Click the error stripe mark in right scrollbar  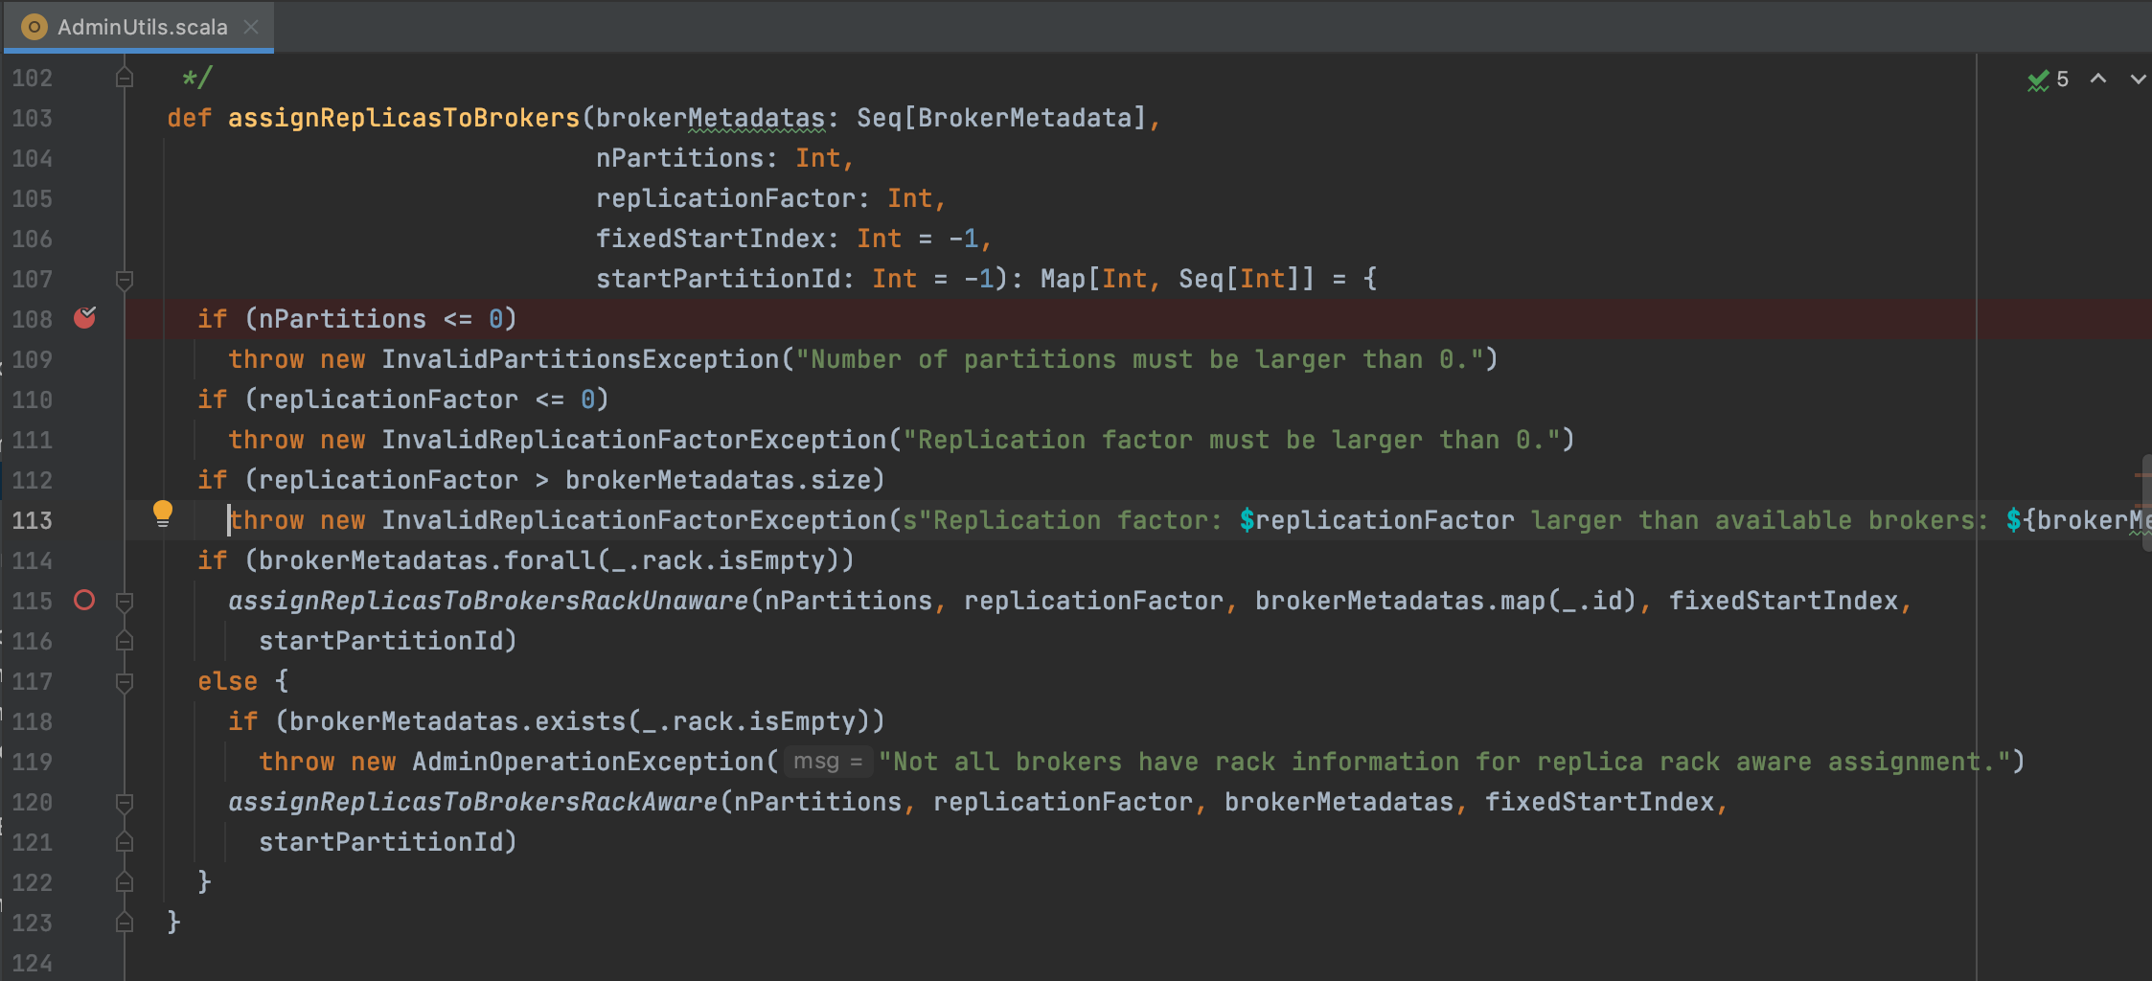[2142, 474]
